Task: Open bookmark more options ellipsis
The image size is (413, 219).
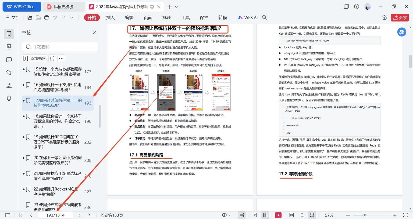Action: [x=61, y=59]
